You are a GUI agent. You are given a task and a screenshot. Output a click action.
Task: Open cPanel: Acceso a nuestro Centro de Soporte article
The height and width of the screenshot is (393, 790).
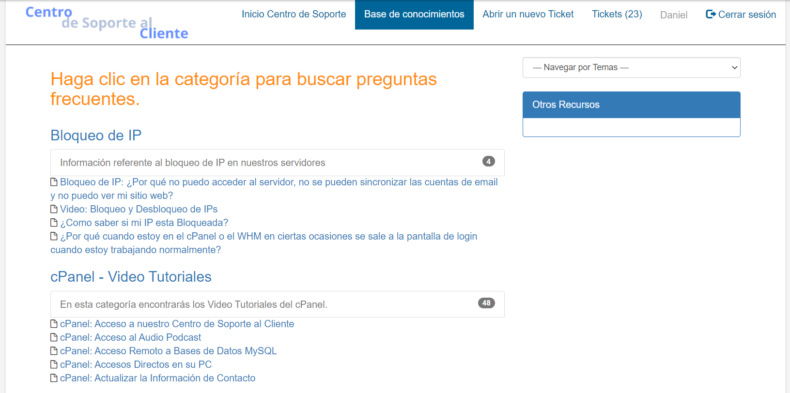point(177,324)
